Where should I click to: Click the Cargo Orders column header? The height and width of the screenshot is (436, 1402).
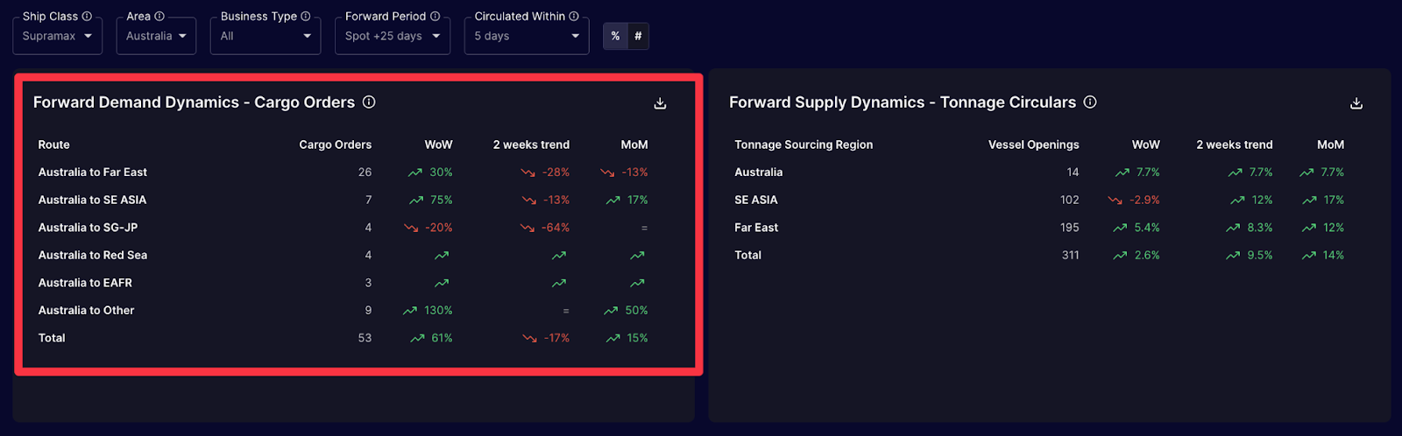(x=335, y=144)
